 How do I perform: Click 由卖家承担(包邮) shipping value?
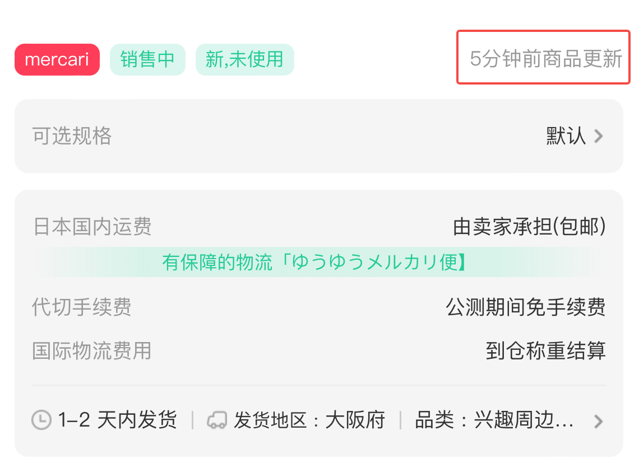529,226
